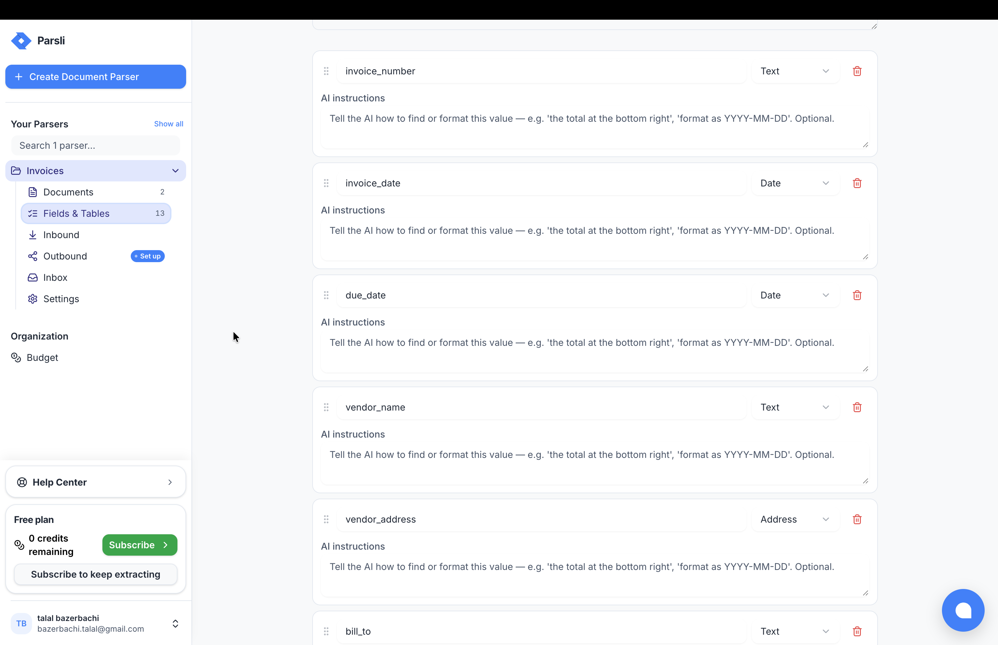Viewport: 998px width, 645px height.
Task: Edit the vendor_address field name
Action: point(541,519)
